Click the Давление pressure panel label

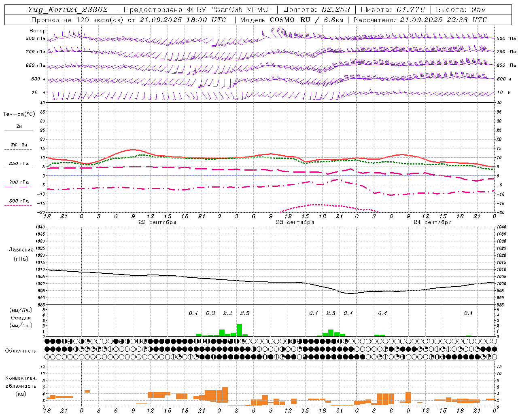[21, 250]
